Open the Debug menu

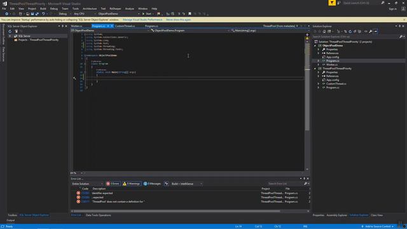coord(53,8)
